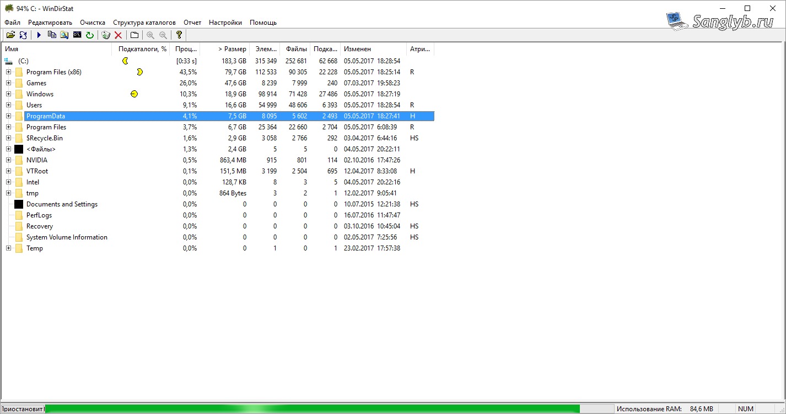
Task: Click the blue play arrow toolbar icon
Action: tap(39, 35)
